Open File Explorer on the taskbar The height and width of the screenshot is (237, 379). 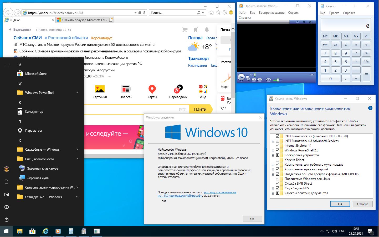(x=20, y=231)
